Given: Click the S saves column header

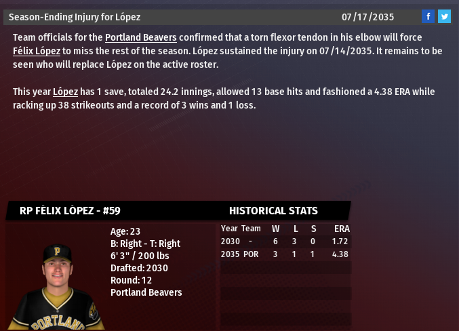Looking at the screenshot, I should pyautogui.click(x=313, y=229).
